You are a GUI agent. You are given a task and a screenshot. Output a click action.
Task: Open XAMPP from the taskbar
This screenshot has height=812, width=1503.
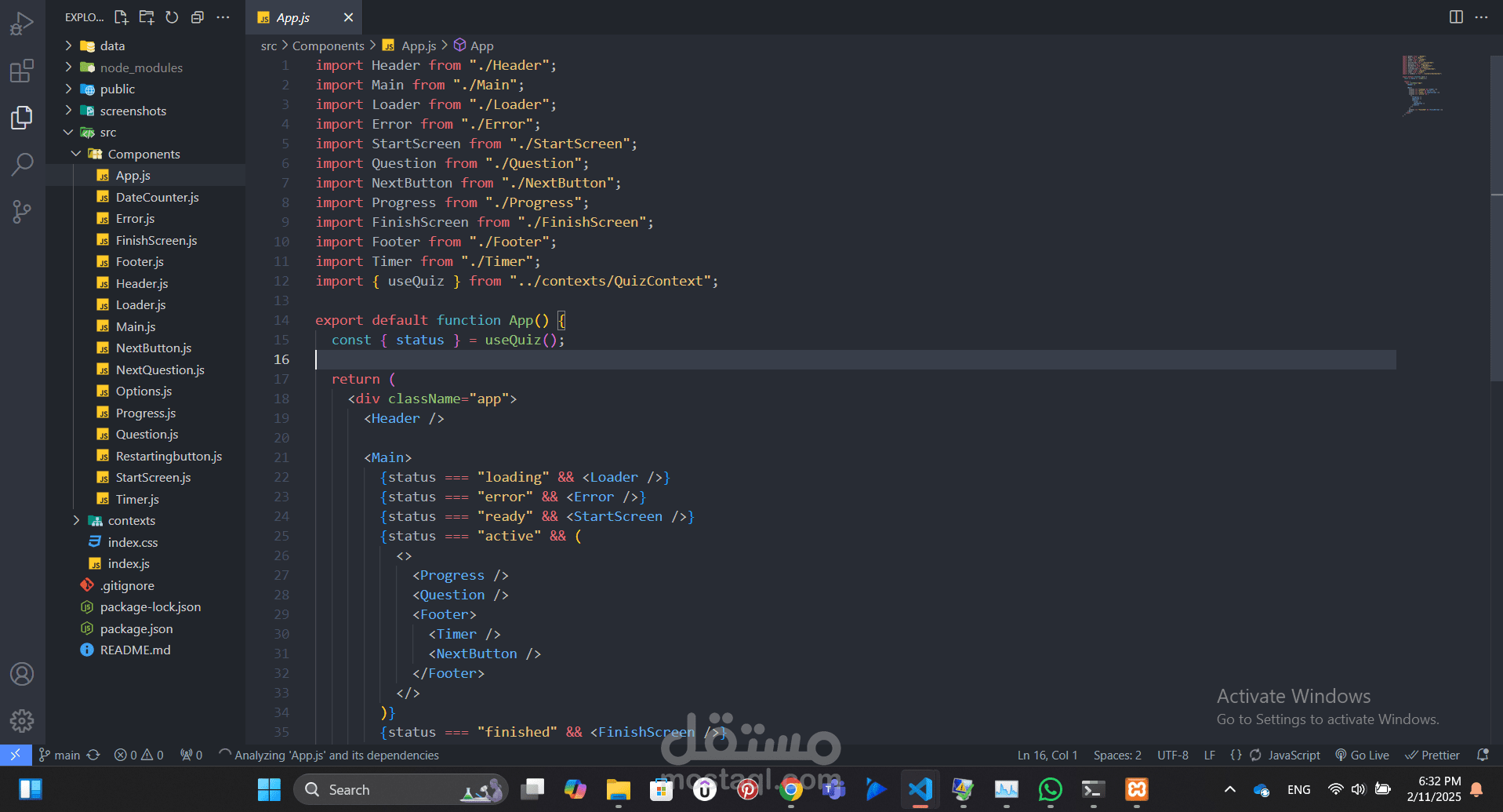1136,789
